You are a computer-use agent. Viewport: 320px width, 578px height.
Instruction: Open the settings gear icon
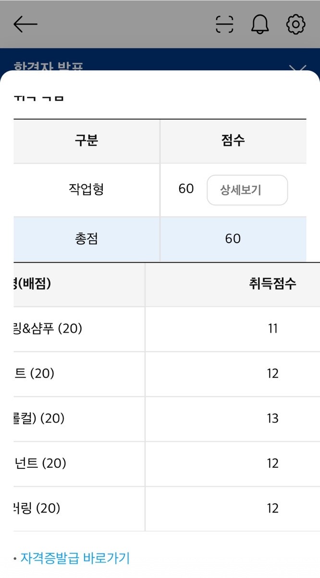(x=296, y=24)
